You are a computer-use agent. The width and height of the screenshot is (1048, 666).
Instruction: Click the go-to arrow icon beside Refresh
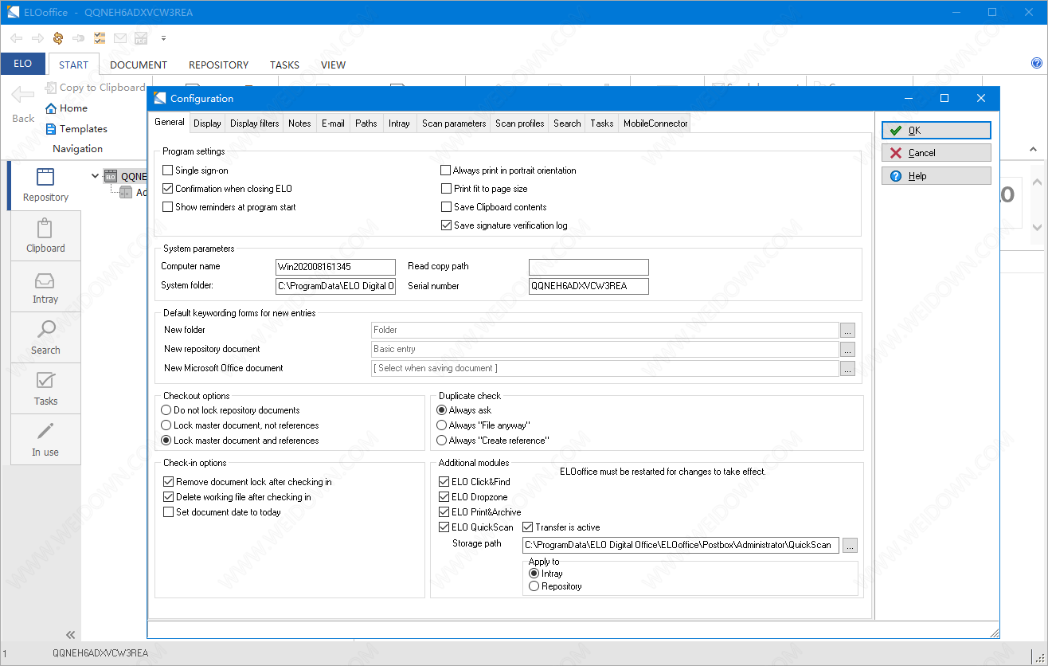(79, 37)
